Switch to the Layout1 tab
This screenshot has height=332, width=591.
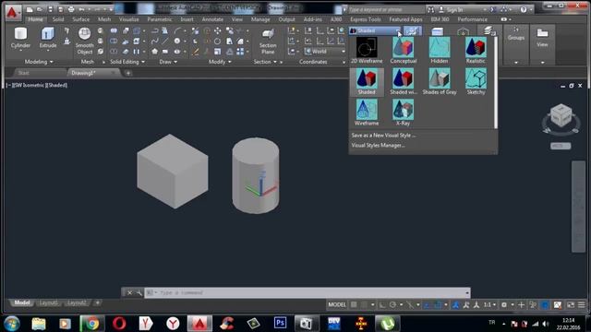(49, 303)
